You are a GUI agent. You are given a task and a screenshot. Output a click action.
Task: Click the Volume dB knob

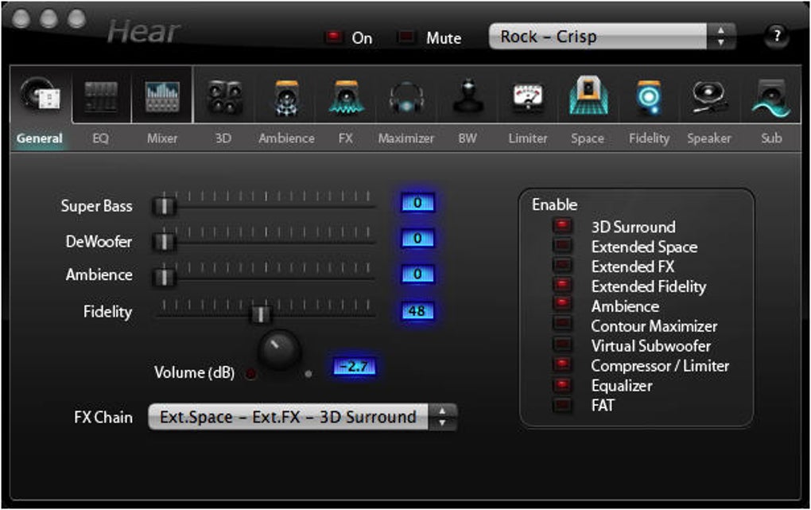click(279, 350)
